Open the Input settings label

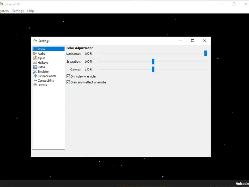coord(41,58)
